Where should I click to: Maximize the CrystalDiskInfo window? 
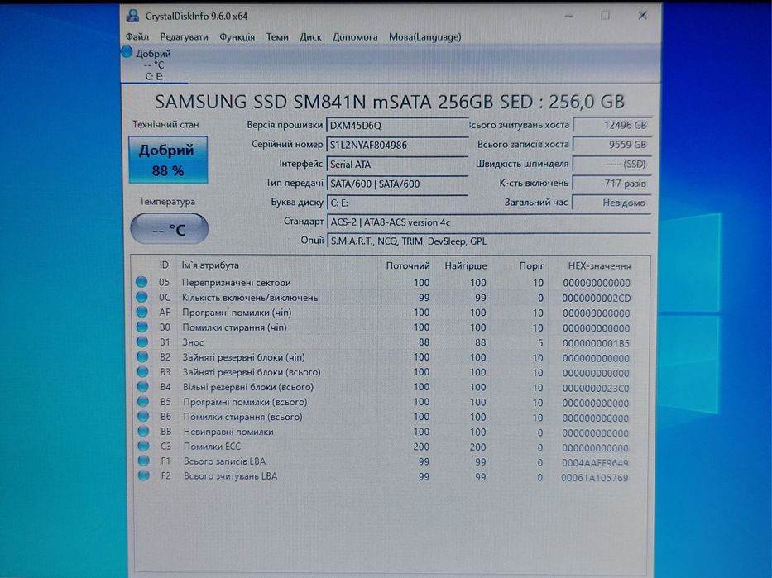coord(605,16)
